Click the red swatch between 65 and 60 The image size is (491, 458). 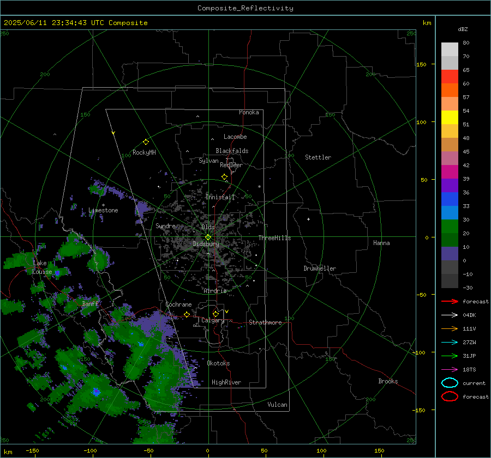(450, 76)
